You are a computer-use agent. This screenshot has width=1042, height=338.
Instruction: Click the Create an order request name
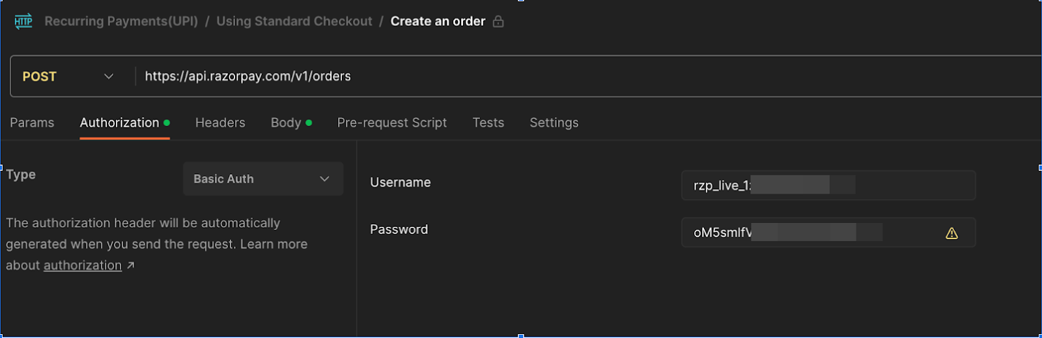click(x=438, y=21)
